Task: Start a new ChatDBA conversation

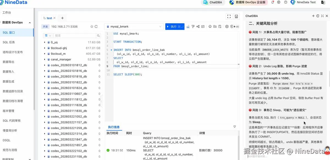Action: (x=313, y=16)
